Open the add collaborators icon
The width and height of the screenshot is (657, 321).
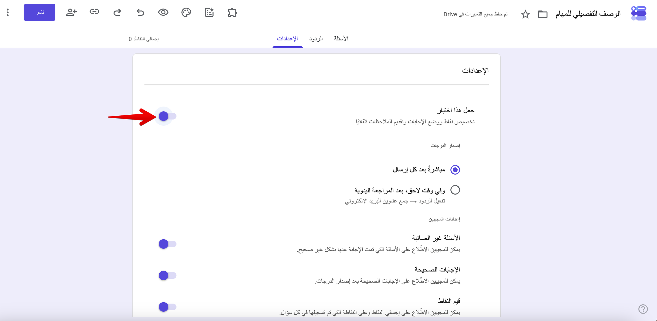tap(71, 12)
